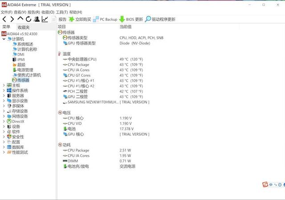Screen dimensions: 285x200
Task: Expand the 存储设备 tree node
Action: coord(4,111)
